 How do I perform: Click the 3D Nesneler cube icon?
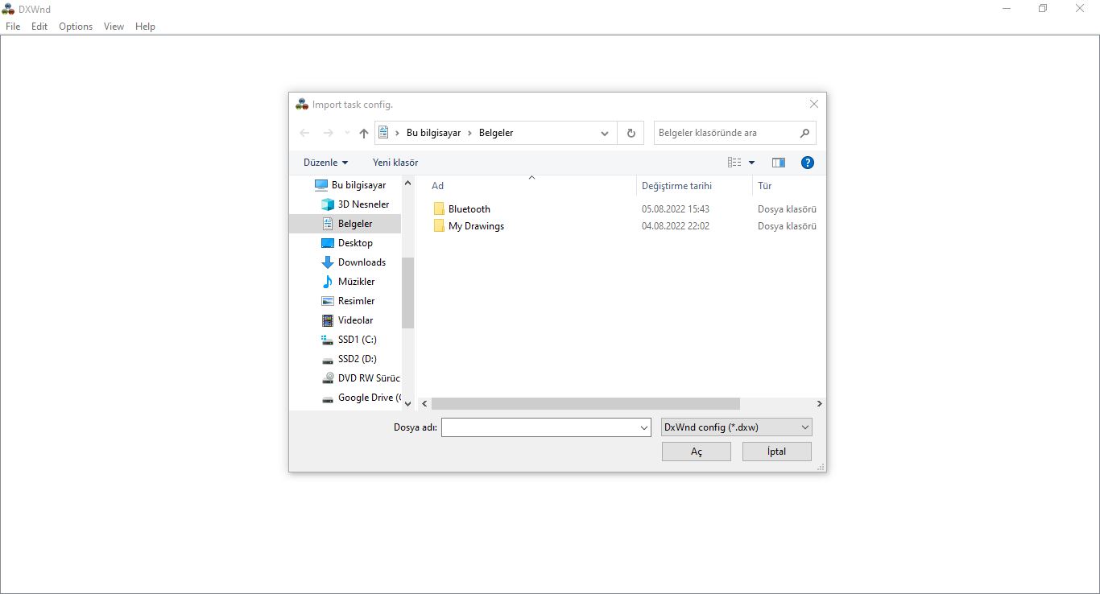[328, 204]
